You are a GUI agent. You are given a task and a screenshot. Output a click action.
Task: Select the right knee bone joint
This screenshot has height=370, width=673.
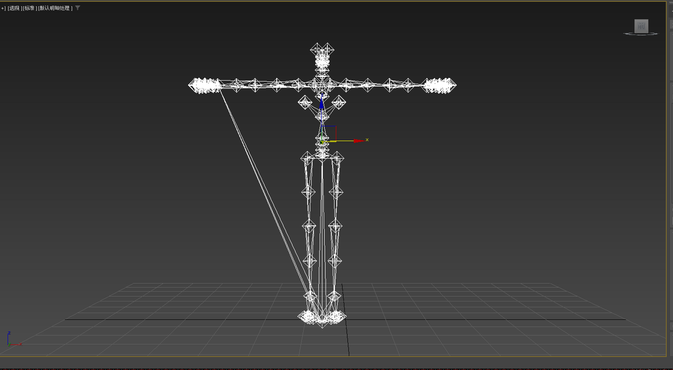[335, 225]
